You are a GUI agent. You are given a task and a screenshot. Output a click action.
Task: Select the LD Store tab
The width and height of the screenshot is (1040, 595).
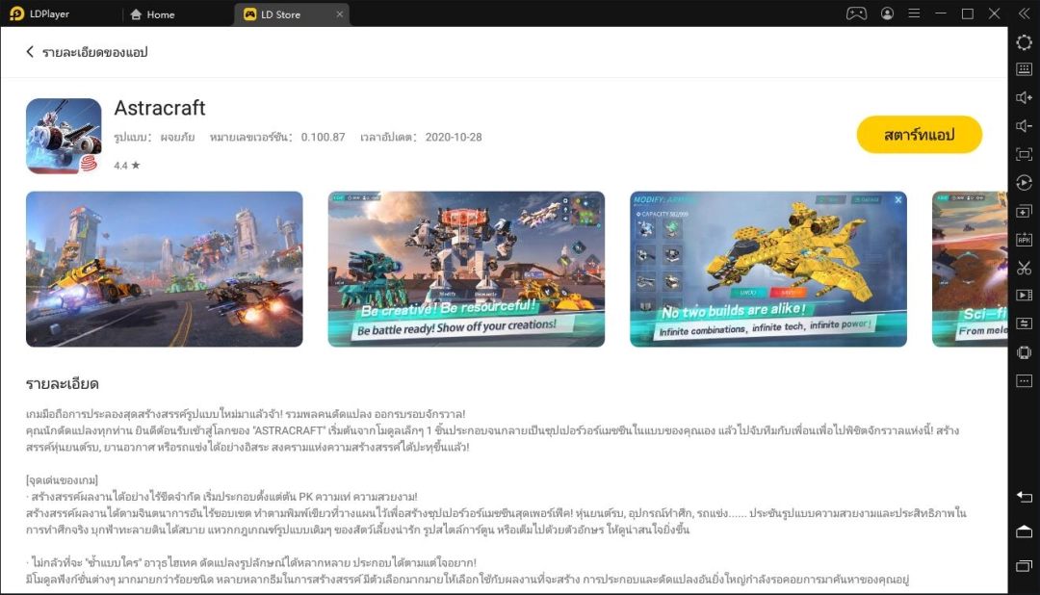point(283,14)
